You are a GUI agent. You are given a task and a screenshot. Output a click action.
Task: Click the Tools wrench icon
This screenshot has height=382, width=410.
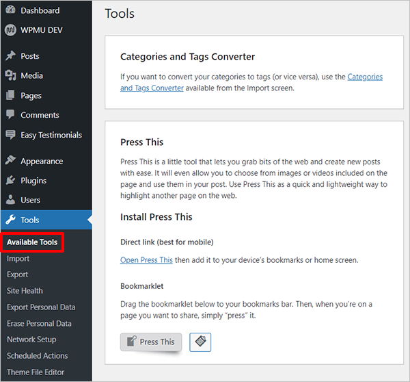tap(10, 220)
